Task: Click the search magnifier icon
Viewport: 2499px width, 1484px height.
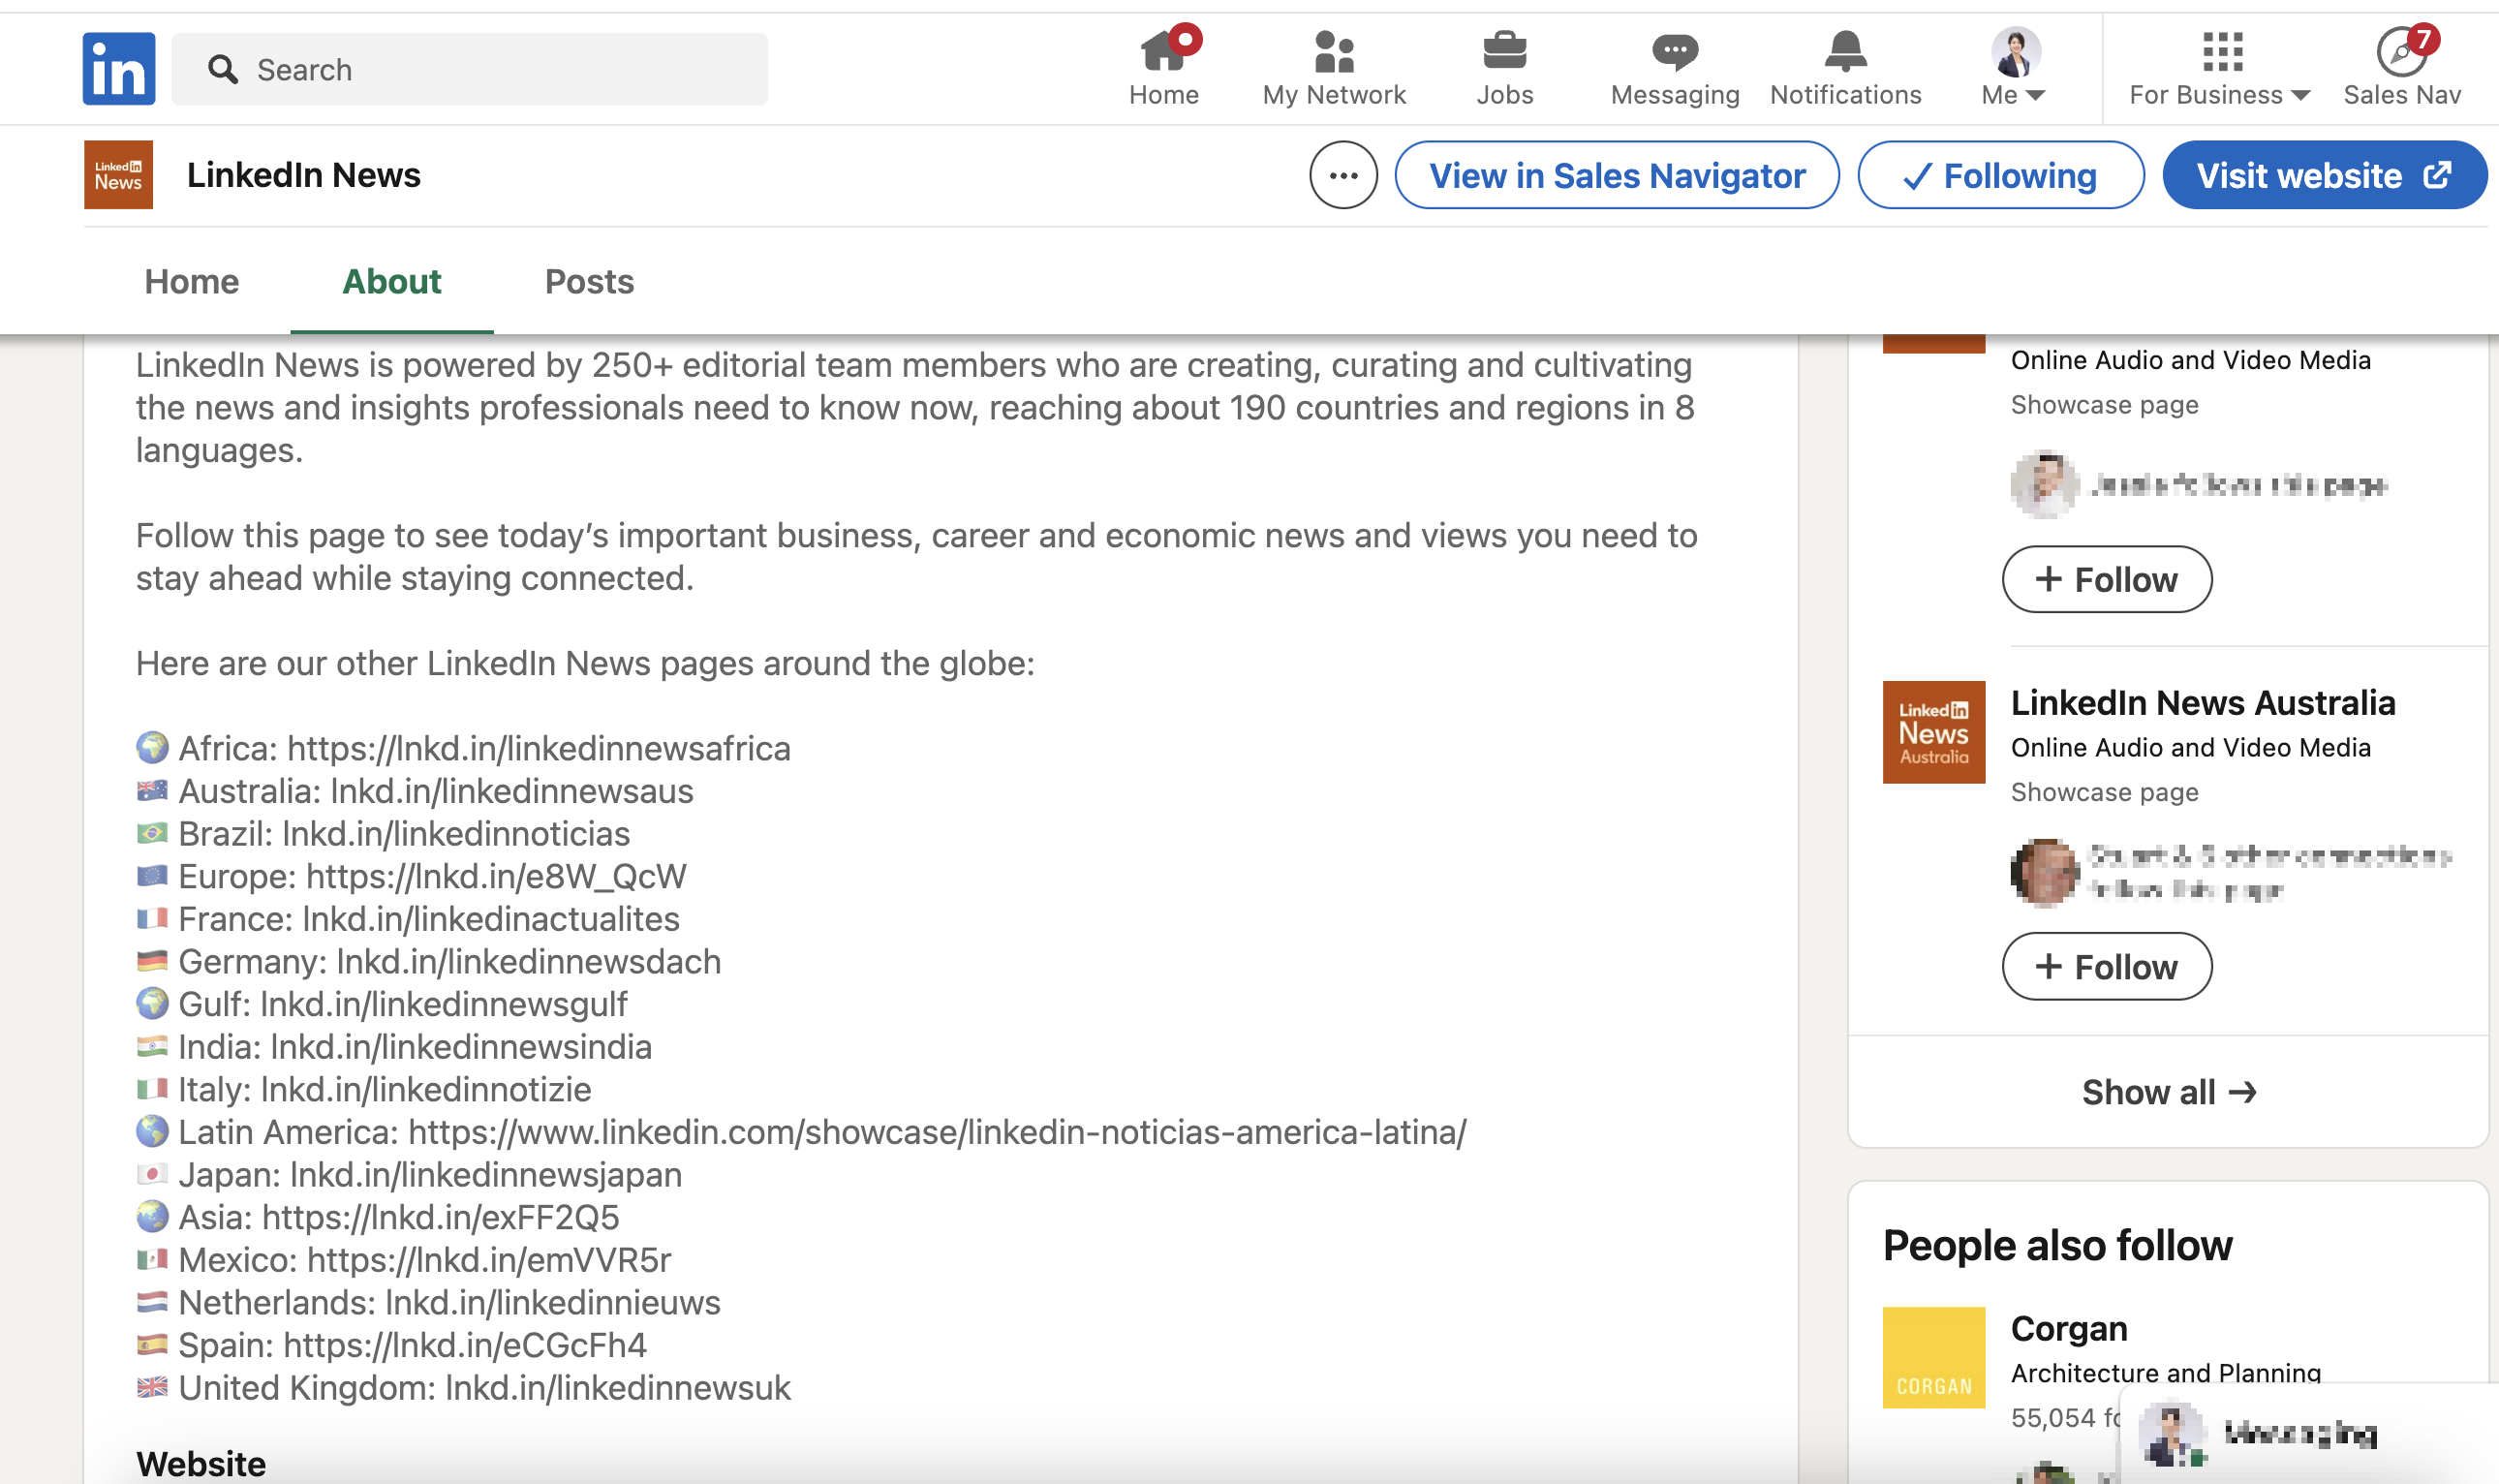Action: click(222, 69)
